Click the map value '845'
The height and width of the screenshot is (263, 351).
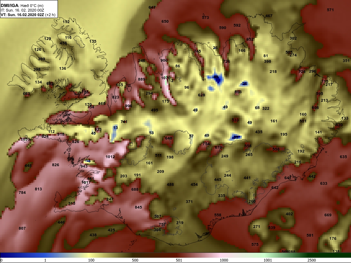[x=138, y=207]
